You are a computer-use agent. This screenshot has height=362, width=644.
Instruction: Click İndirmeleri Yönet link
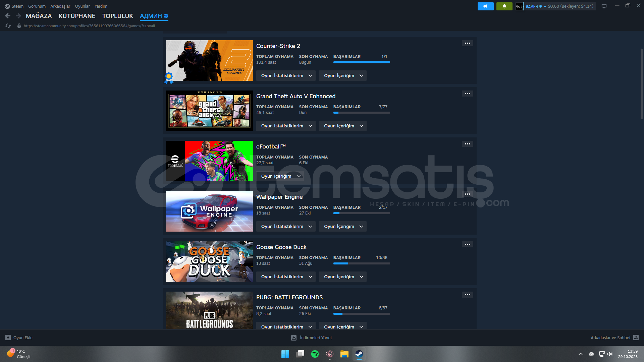tap(316, 338)
